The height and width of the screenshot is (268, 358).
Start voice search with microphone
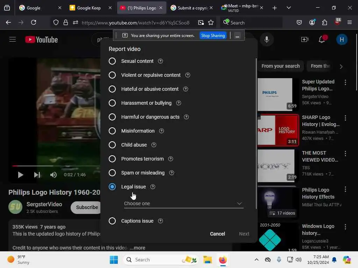point(266,39)
